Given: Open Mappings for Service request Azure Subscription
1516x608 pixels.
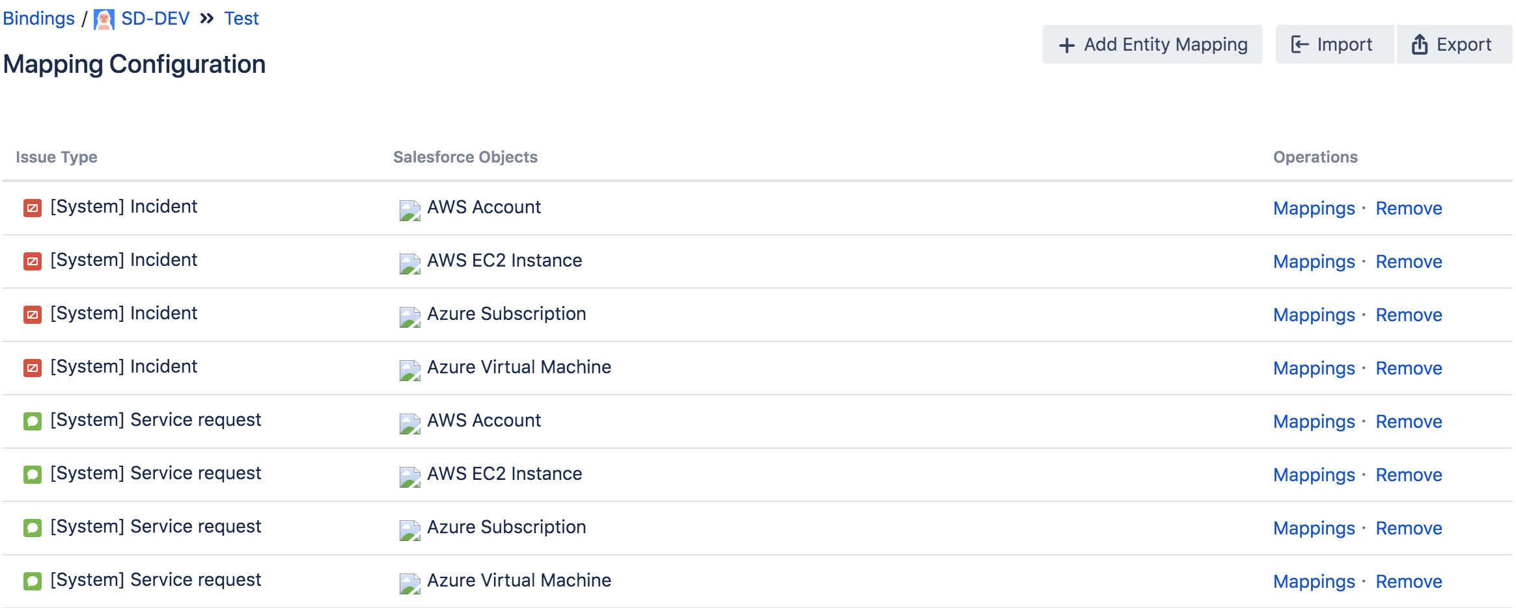Looking at the screenshot, I should [x=1314, y=529].
